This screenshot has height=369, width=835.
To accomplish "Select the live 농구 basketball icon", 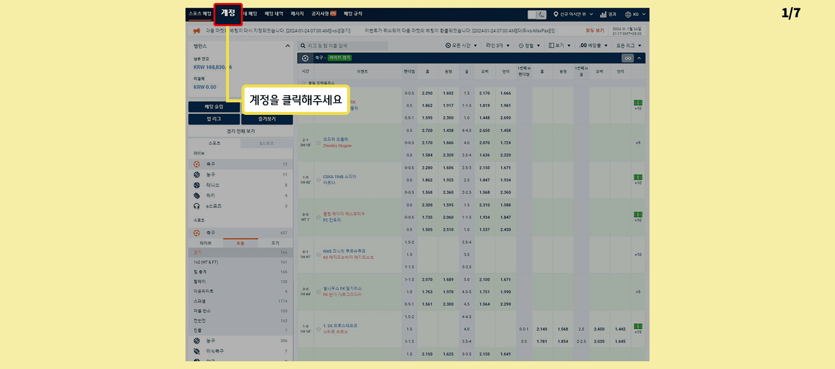I will 197,174.
